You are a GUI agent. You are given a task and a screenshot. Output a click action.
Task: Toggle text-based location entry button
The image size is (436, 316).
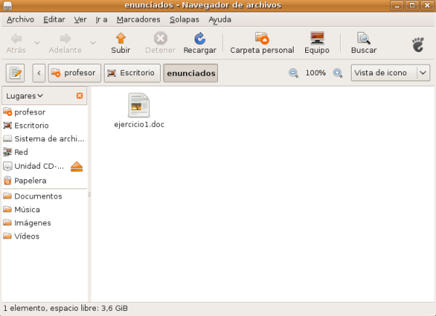point(15,73)
